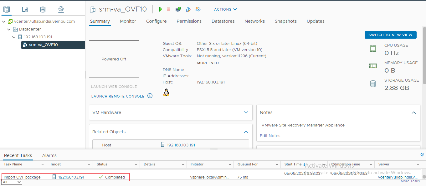Click LAUNCH WEB CONSOLE link
The width and height of the screenshot is (426, 186).
[114, 87]
